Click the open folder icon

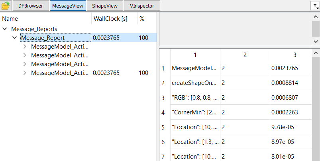coord(6,6)
